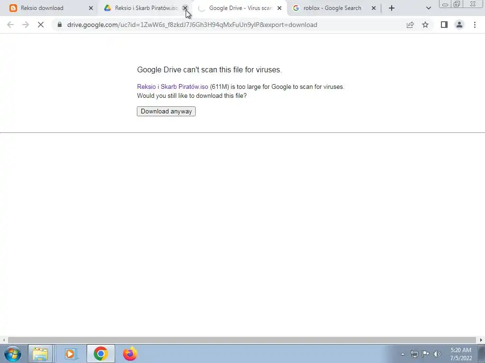Open the Chrome profile menu
Screen dimensions: 485x363
(x=459, y=25)
